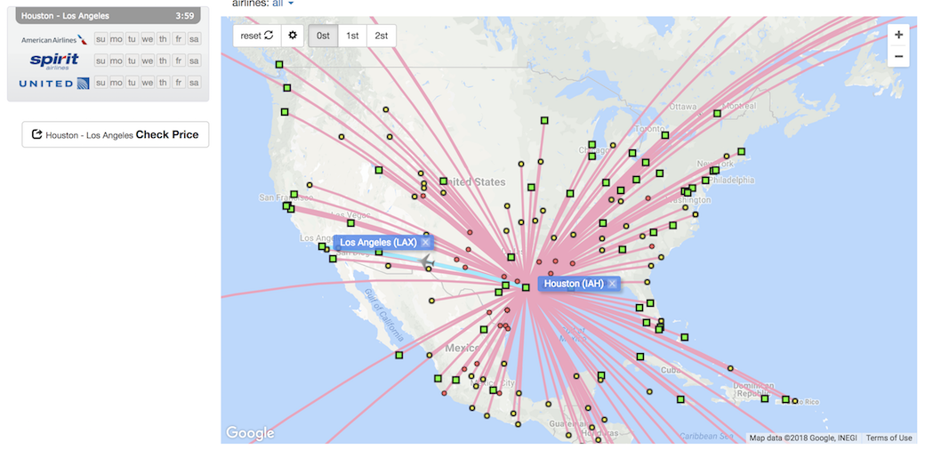Select the 2st stops tab

[x=382, y=36]
